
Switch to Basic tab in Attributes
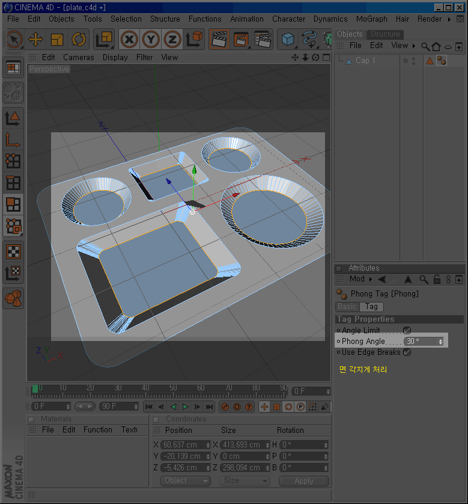coord(347,307)
